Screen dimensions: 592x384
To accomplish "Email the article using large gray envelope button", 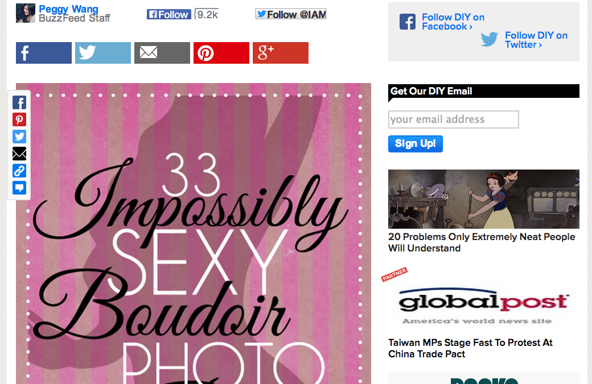I will [x=162, y=53].
